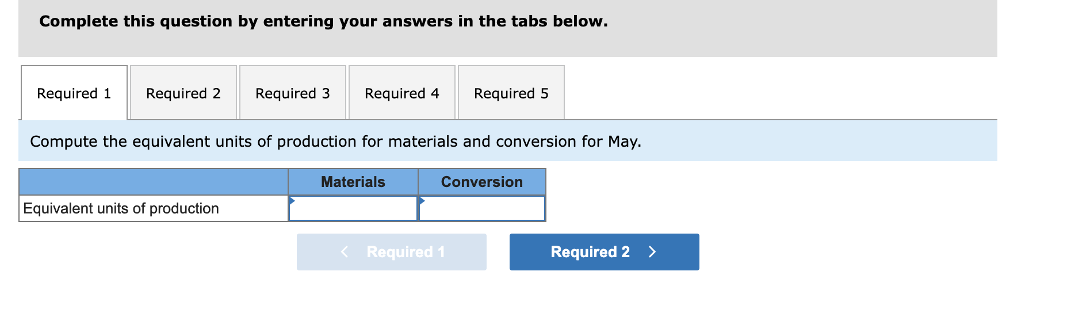
Task: Click the blue corner marker in Materials cell
Action: pos(292,200)
